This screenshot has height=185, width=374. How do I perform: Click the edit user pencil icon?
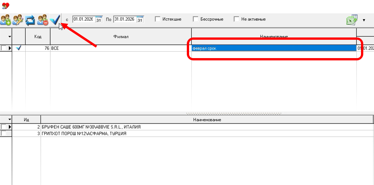[x=18, y=20]
